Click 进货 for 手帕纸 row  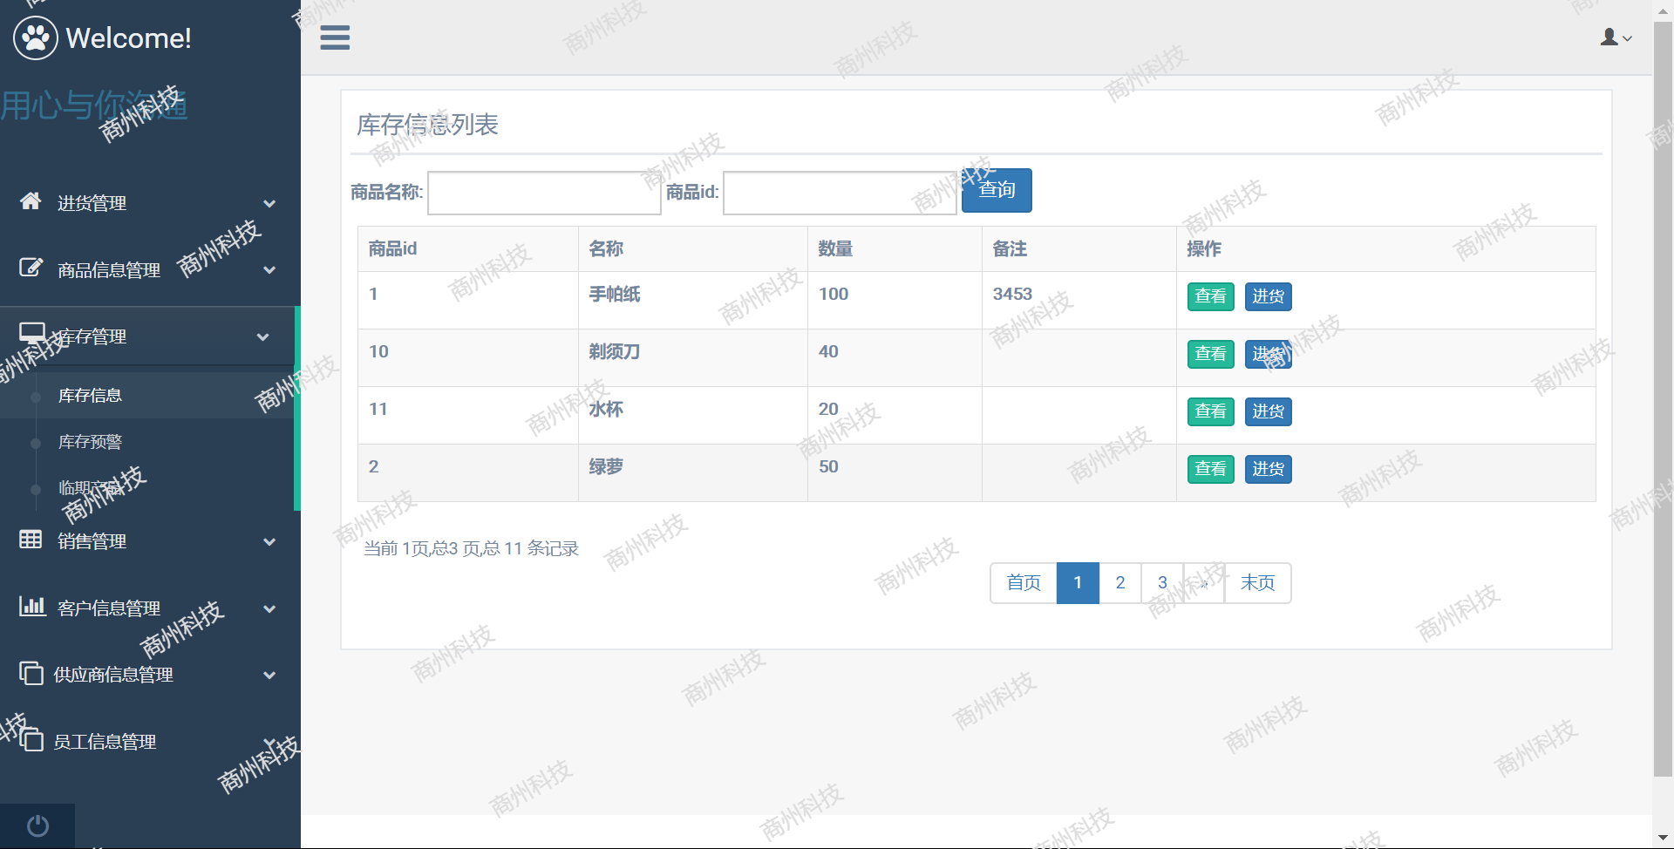point(1268,296)
